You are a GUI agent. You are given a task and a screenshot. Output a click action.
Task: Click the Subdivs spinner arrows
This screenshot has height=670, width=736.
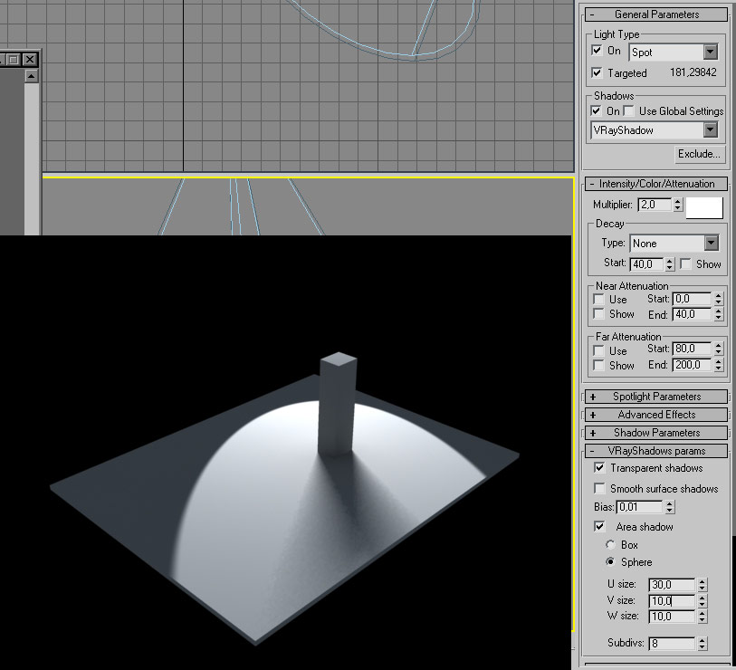[702, 643]
